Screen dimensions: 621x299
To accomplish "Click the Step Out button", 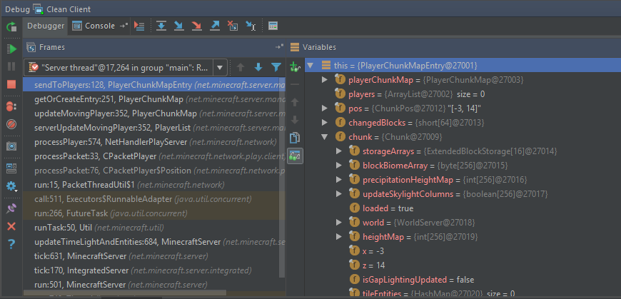I will pos(215,26).
